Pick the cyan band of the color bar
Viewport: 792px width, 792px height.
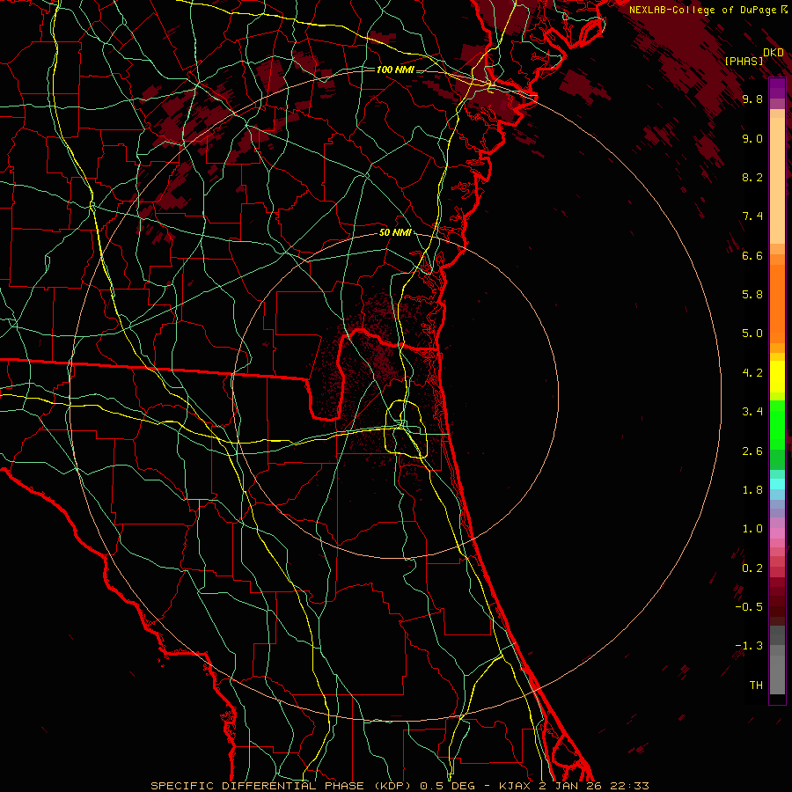(x=777, y=484)
